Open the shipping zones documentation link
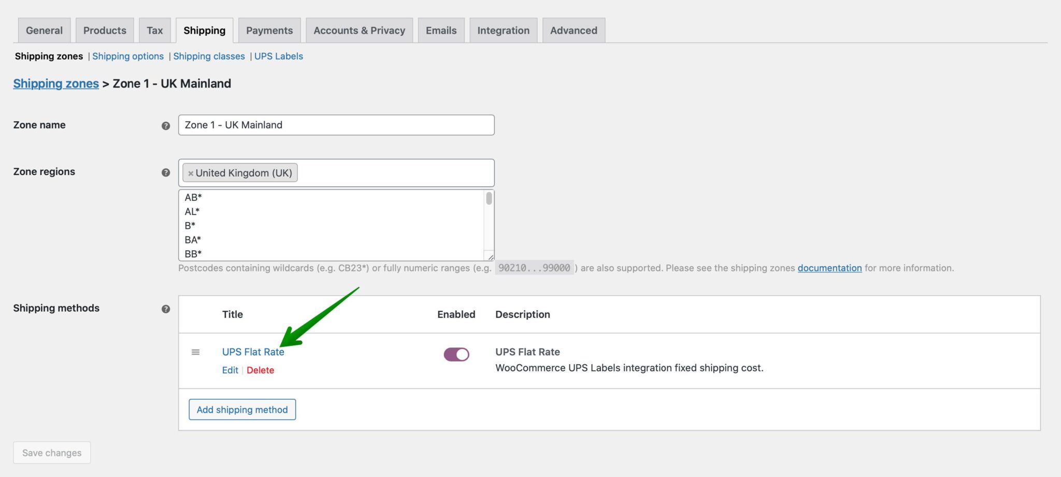The width and height of the screenshot is (1061, 477). click(x=829, y=268)
